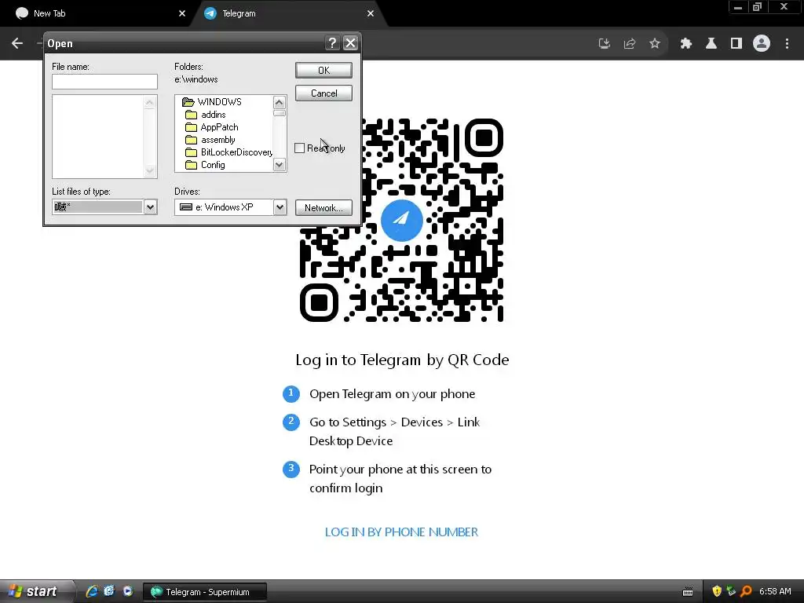The width and height of the screenshot is (804, 603).
Task: Click the second quick launch browser icon
Action: pos(109,591)
